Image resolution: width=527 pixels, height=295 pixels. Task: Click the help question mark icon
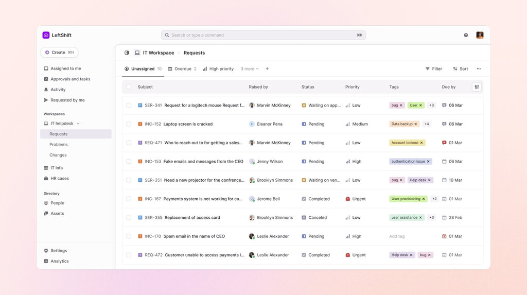tap(466, 35)
